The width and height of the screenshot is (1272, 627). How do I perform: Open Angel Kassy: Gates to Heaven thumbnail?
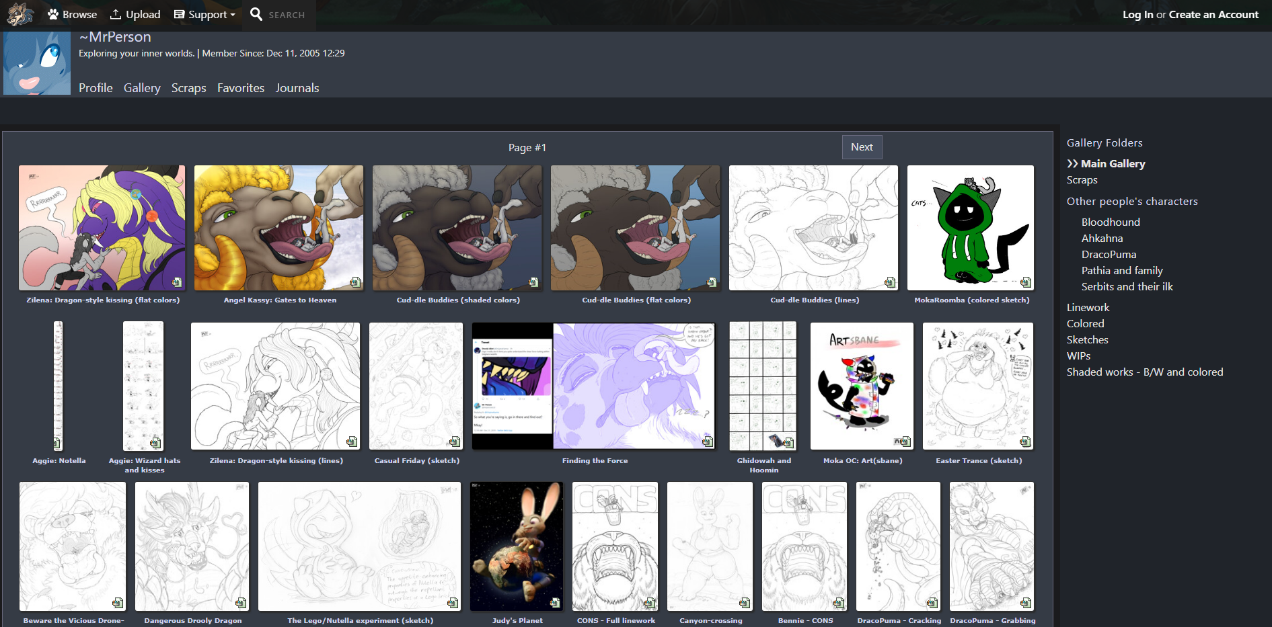(x=278, y=228)
